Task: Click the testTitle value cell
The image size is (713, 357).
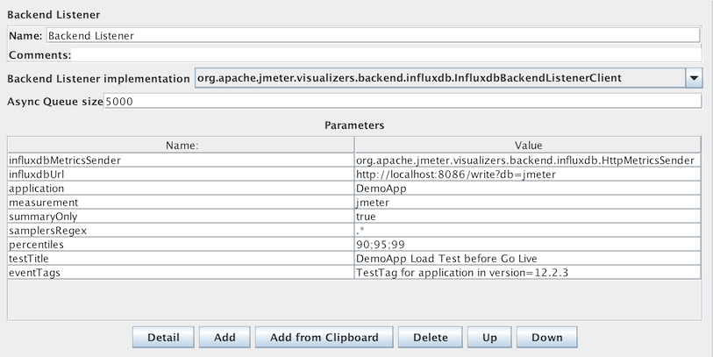Action: (x=528, y=258)
